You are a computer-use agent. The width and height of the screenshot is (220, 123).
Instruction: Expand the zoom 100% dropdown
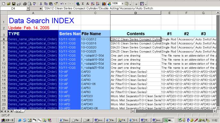(x=123, y=4)
